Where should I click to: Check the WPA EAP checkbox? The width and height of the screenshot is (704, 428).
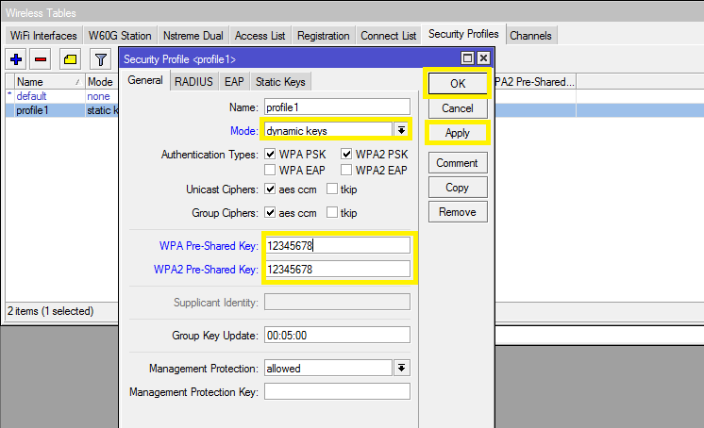(271, 171)
